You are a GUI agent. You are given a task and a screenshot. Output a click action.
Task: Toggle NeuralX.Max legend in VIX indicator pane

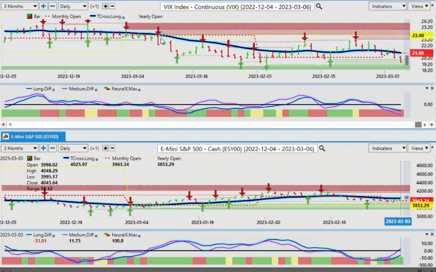[120, 89]
